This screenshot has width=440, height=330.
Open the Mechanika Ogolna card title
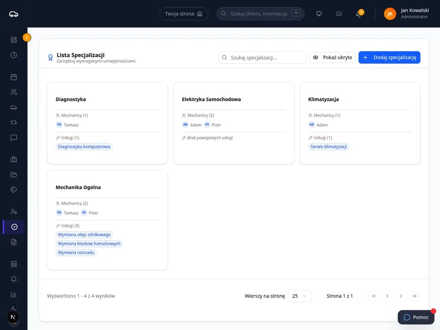78,187
